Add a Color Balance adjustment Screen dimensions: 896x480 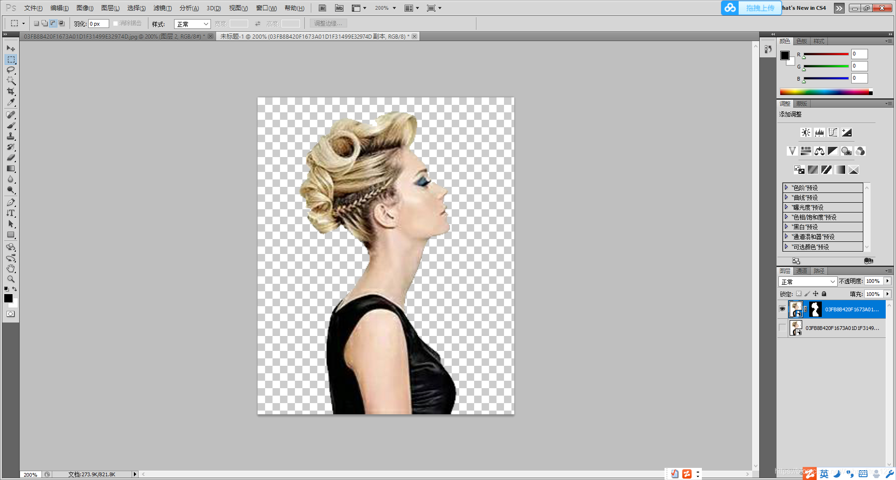click(819, 151)
